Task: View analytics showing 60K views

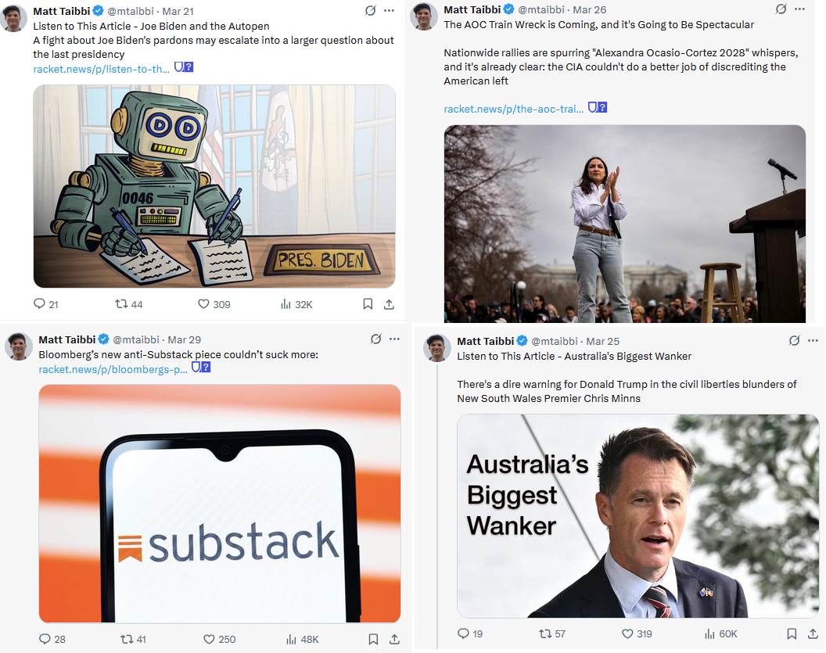Action: tap(720, 633)
